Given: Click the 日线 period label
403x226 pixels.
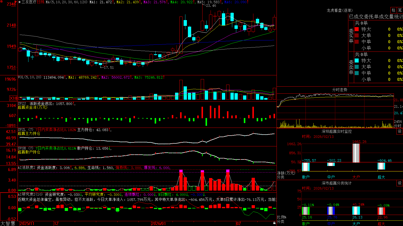Looking at the screenshot, I should point(41,2).
